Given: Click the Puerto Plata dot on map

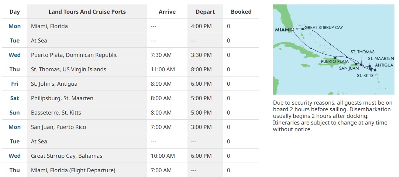Looking at the screenshot, I should pyautogui.click(x=335, y=58).
